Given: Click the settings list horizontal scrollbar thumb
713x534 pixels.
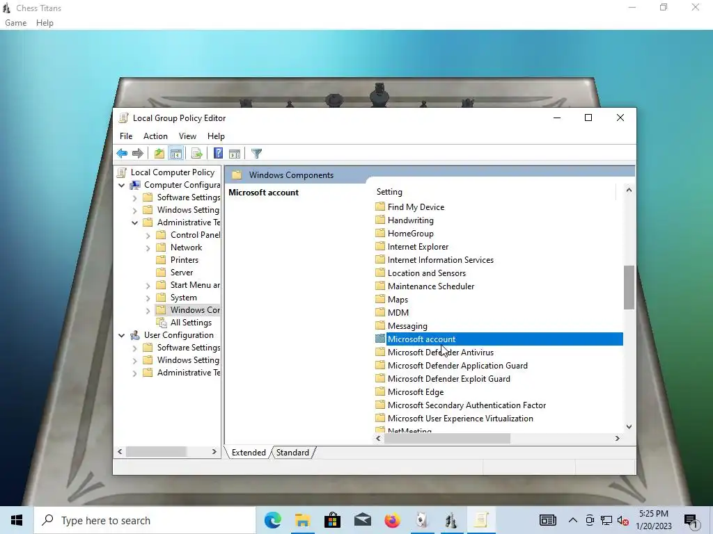Looking at the screenshot, I should coord(447,438).
